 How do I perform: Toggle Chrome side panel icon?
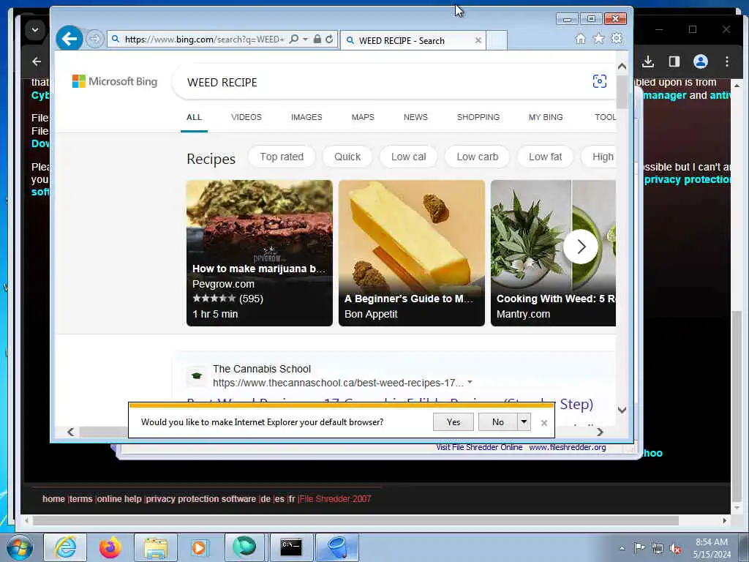(x=674, y=61)
